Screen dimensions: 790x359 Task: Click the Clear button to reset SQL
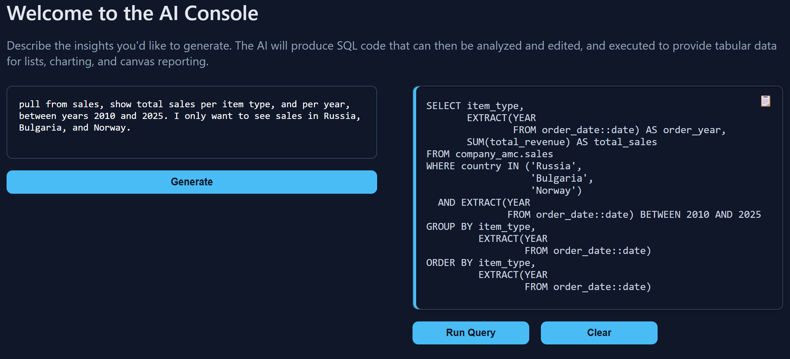tap(599, 332)
